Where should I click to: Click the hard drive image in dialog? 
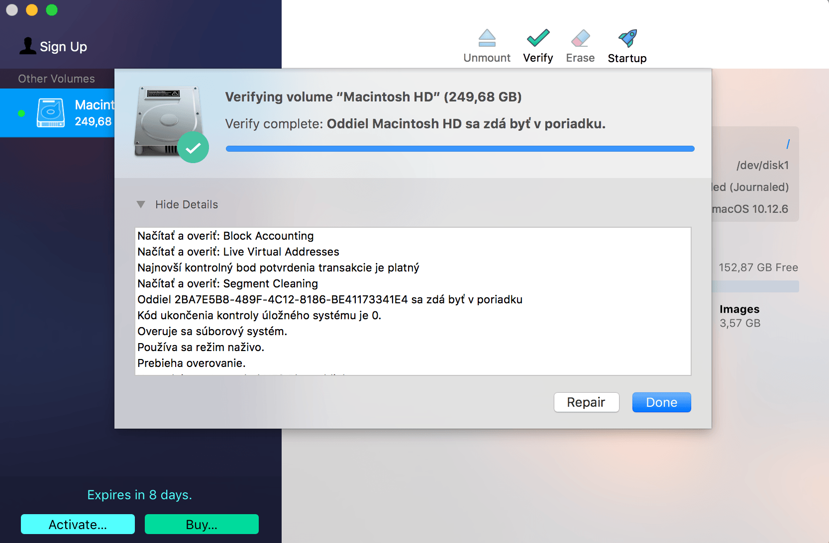[x=168, y=122]
